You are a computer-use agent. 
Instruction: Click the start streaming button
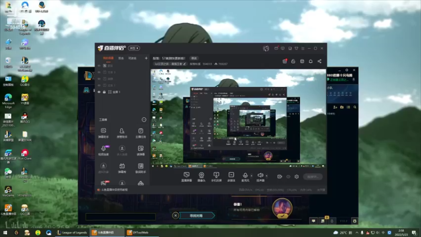click(x=313, y=176)
